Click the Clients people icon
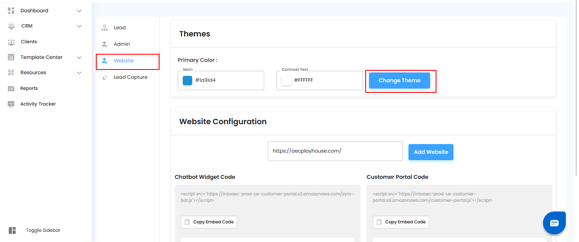Image resolution: width=579 pixels, height=242 pixels. (x=11, y=42)
